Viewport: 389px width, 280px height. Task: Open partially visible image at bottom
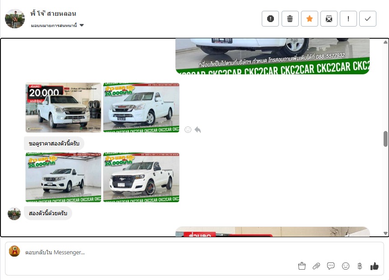273,232
